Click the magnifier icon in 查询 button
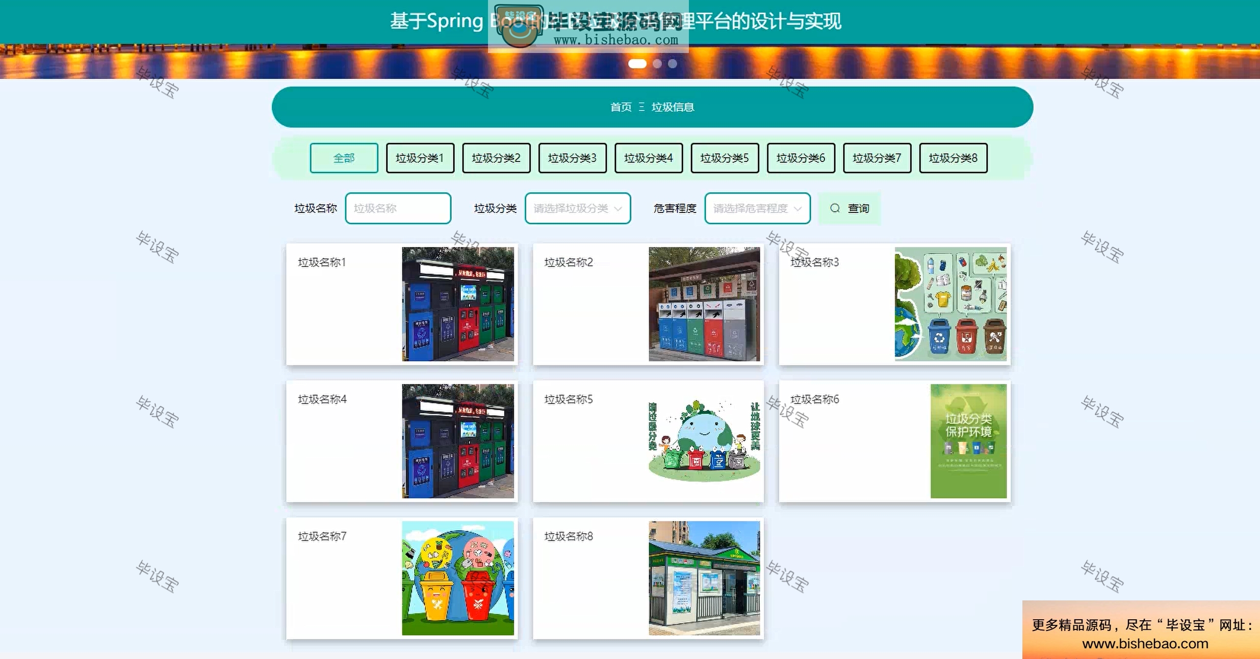The image size is (1260, 659). point(835,208)
